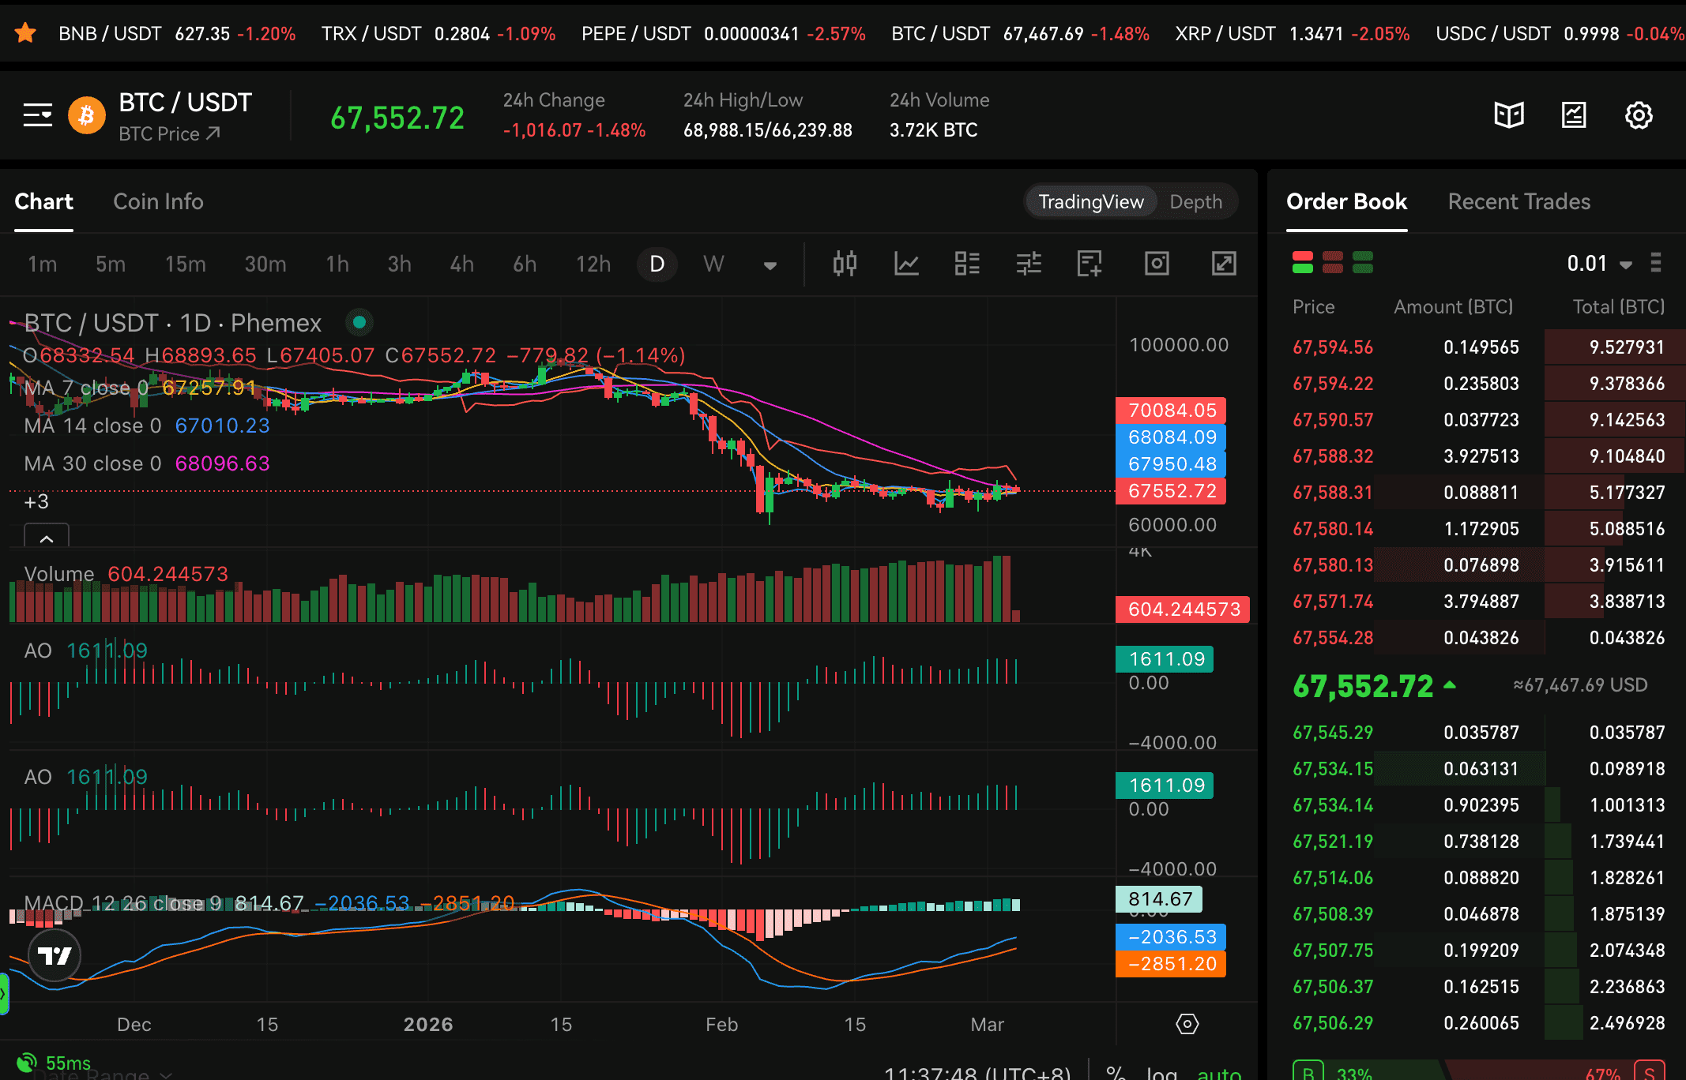
Task: Switch to the Recent Trades tab
Action: (x=1519, y=202)
